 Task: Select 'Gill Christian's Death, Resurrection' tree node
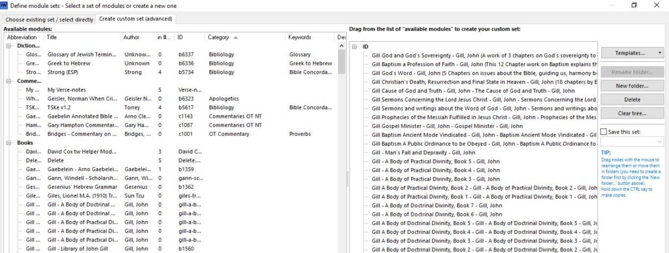coord(484,82)
